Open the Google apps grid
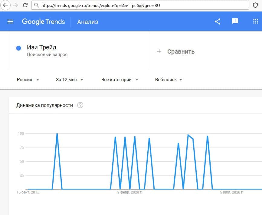 click(255, 21)
